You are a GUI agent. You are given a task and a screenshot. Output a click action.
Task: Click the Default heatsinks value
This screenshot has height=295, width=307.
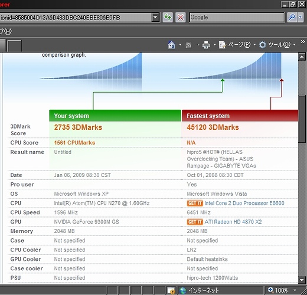[x=207, y=259]
